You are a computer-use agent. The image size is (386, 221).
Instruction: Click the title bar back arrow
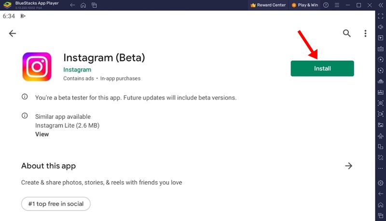tap(72, 5)
